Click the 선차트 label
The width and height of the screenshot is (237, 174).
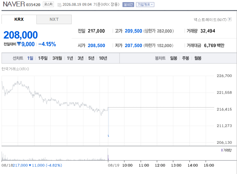pos(18,58)
